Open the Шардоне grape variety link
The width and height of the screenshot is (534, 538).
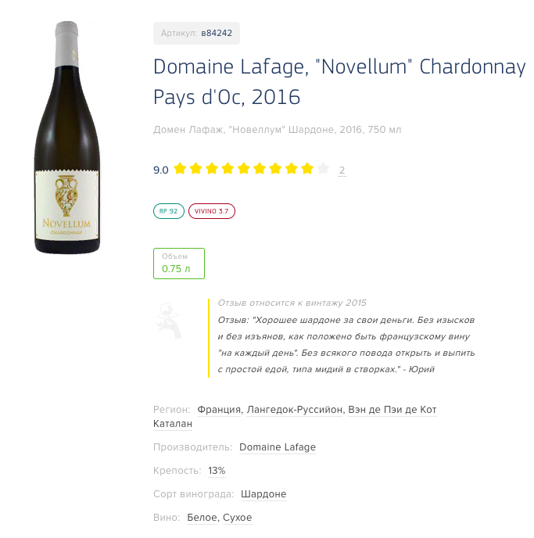coord(263,493)
